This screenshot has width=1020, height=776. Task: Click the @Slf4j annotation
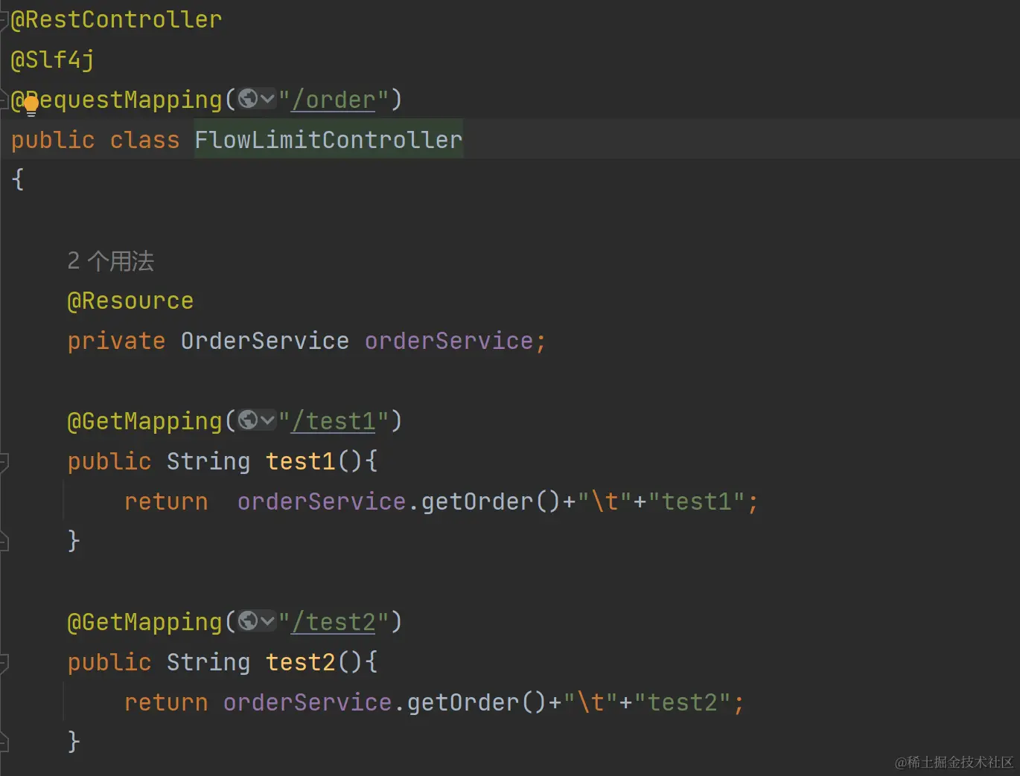tap(53, 60)
